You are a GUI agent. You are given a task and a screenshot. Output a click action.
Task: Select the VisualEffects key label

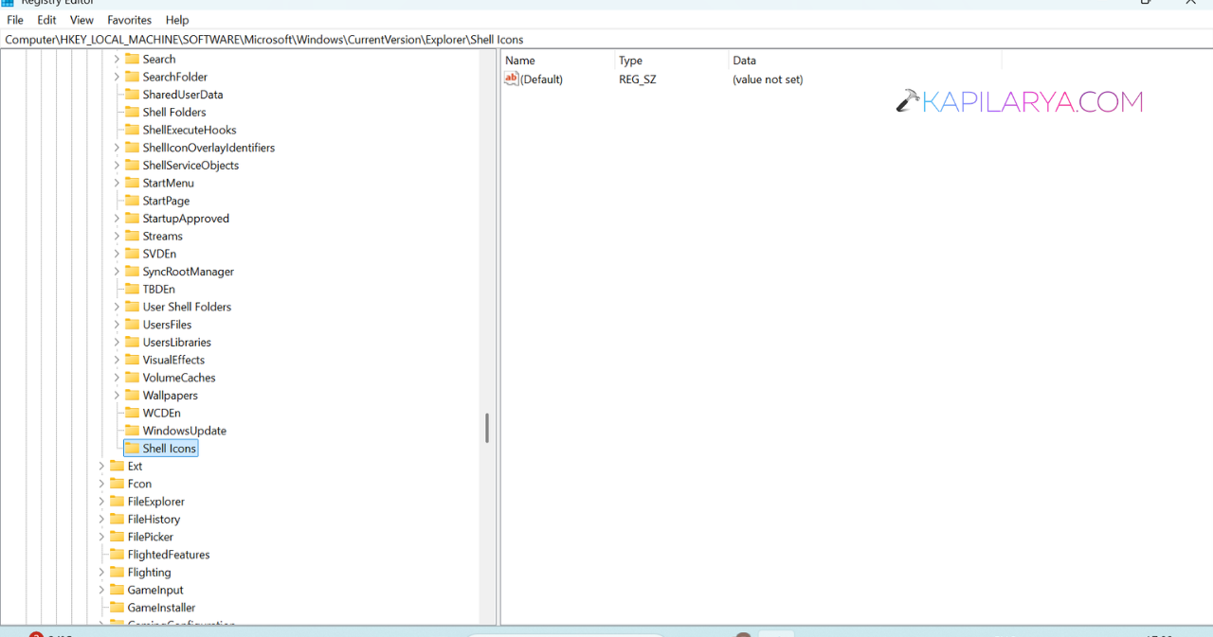[173, 360]
